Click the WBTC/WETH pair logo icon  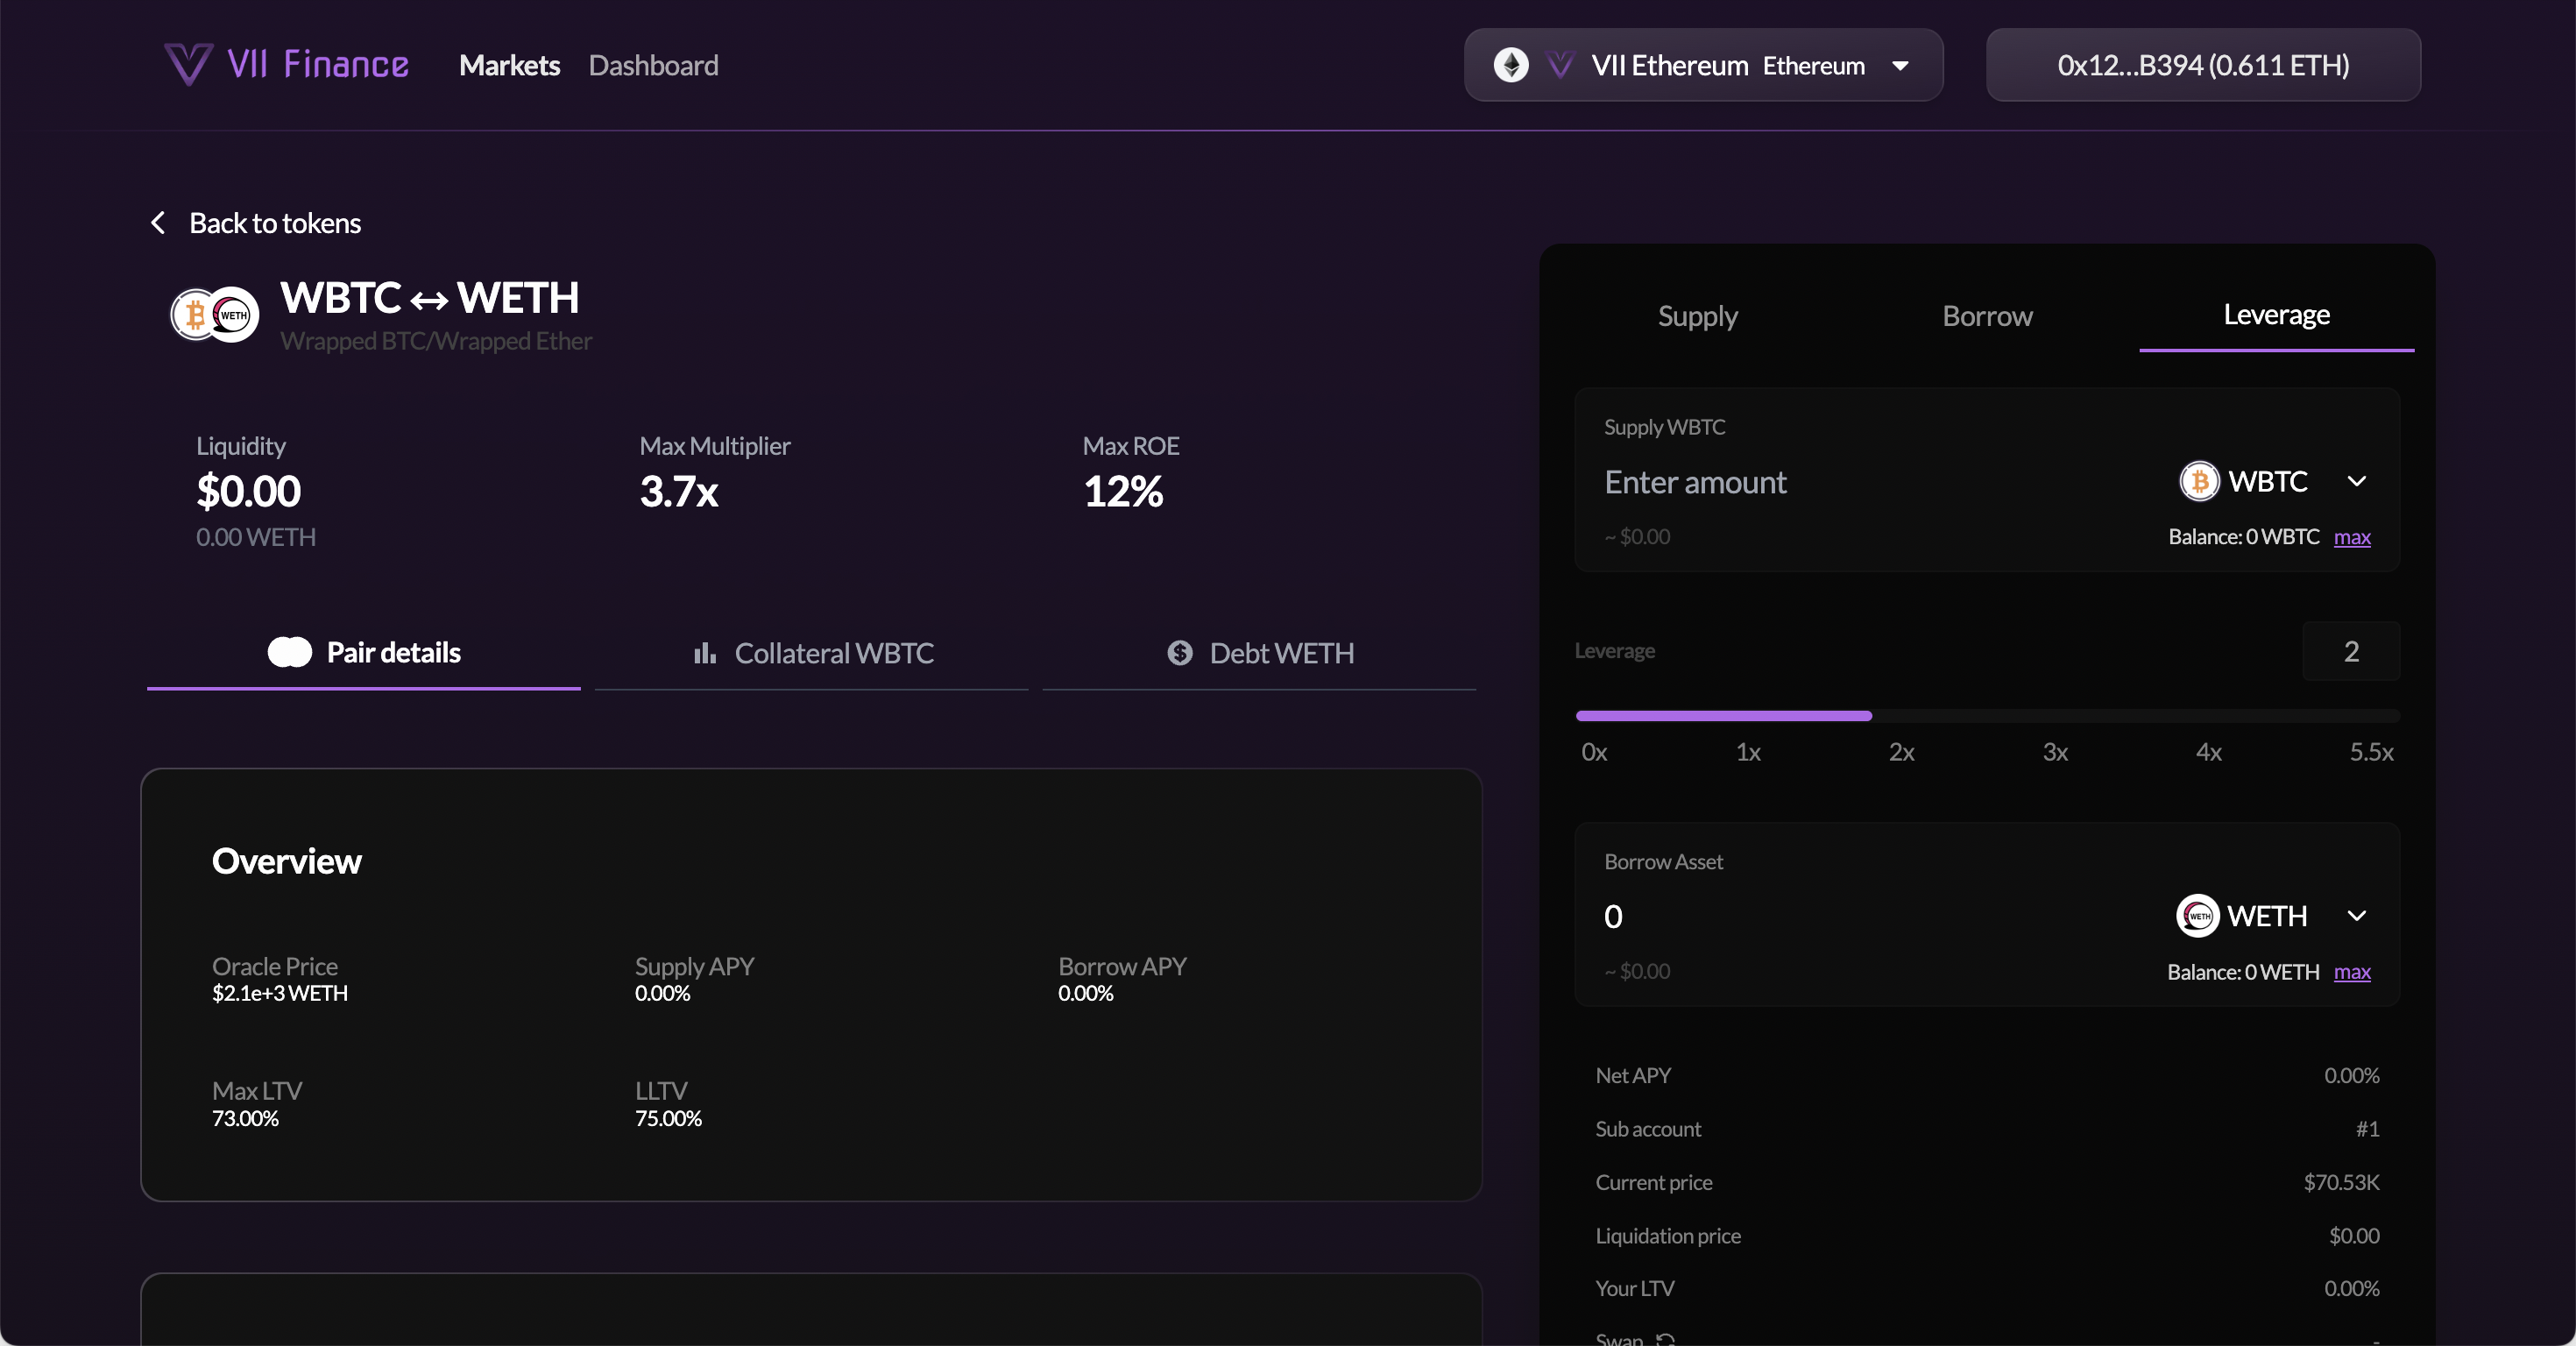point(213,314)
